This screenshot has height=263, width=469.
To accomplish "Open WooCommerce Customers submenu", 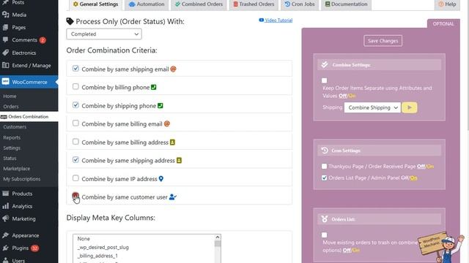I will click(15, 126).
